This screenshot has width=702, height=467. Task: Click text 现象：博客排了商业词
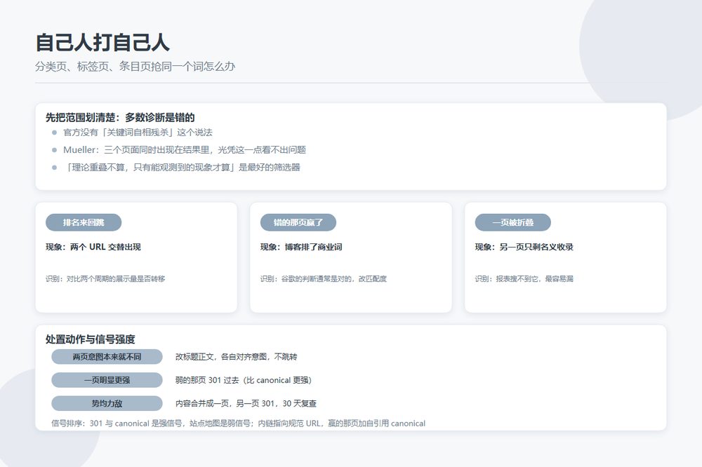coord(301,247)
